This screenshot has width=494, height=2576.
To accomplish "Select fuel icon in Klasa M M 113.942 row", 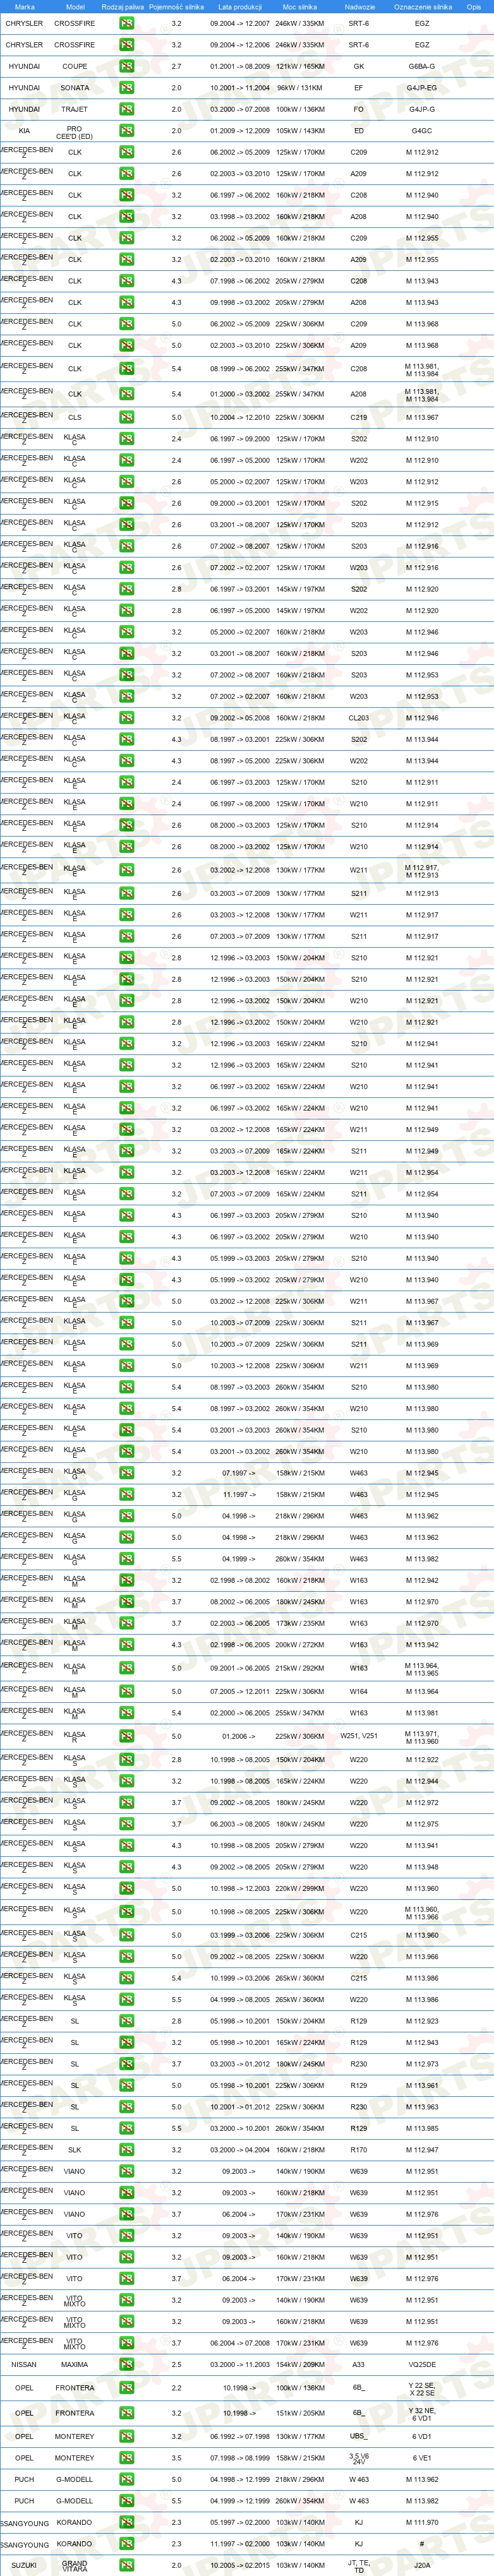I will click(x=126, y=1645).
